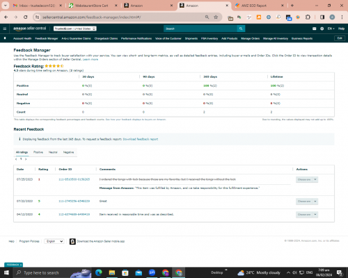This screenshot has width=348, height=278.
Task: Click the Download feedback report link
Action: [141, 139]
